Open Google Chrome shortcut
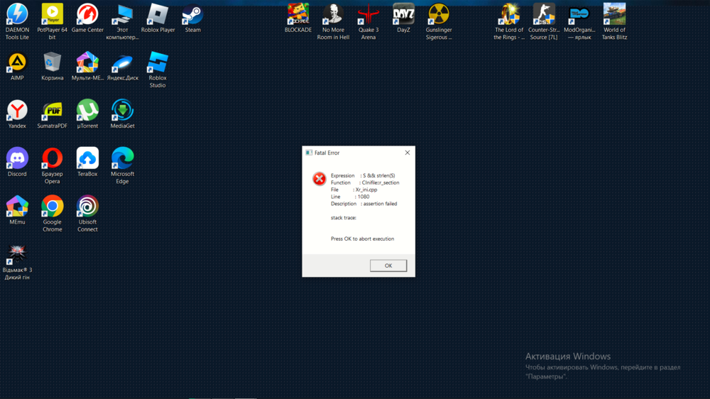 tap(52, 213)
